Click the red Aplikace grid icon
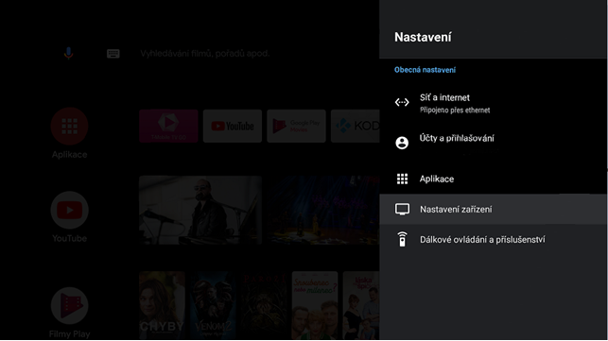This screenshot has height=341, width=608. (69, 126)
